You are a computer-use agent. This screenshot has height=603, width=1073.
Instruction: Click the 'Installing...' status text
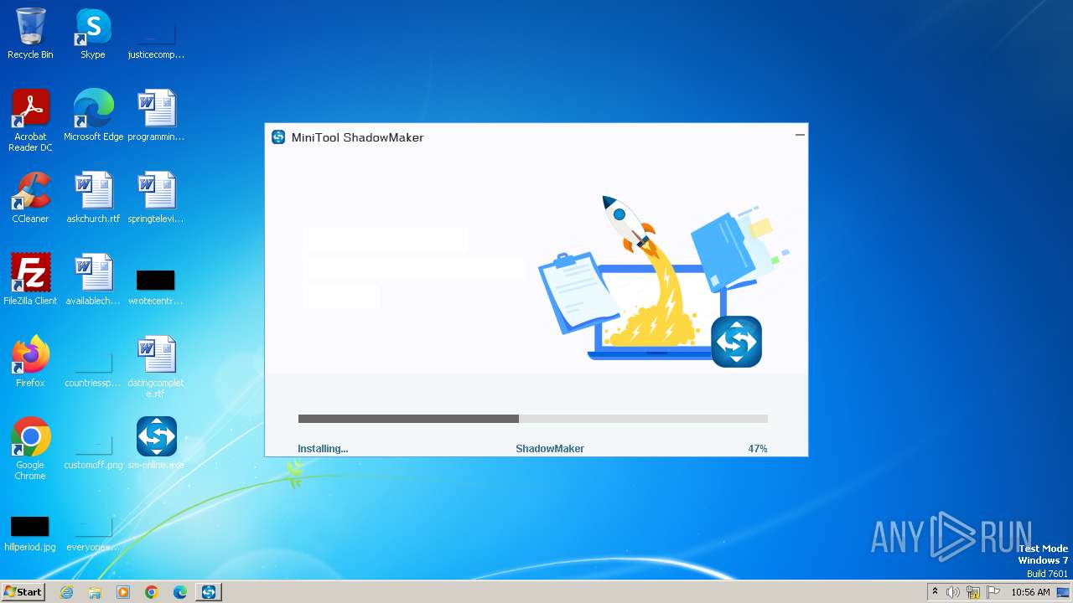323,449
